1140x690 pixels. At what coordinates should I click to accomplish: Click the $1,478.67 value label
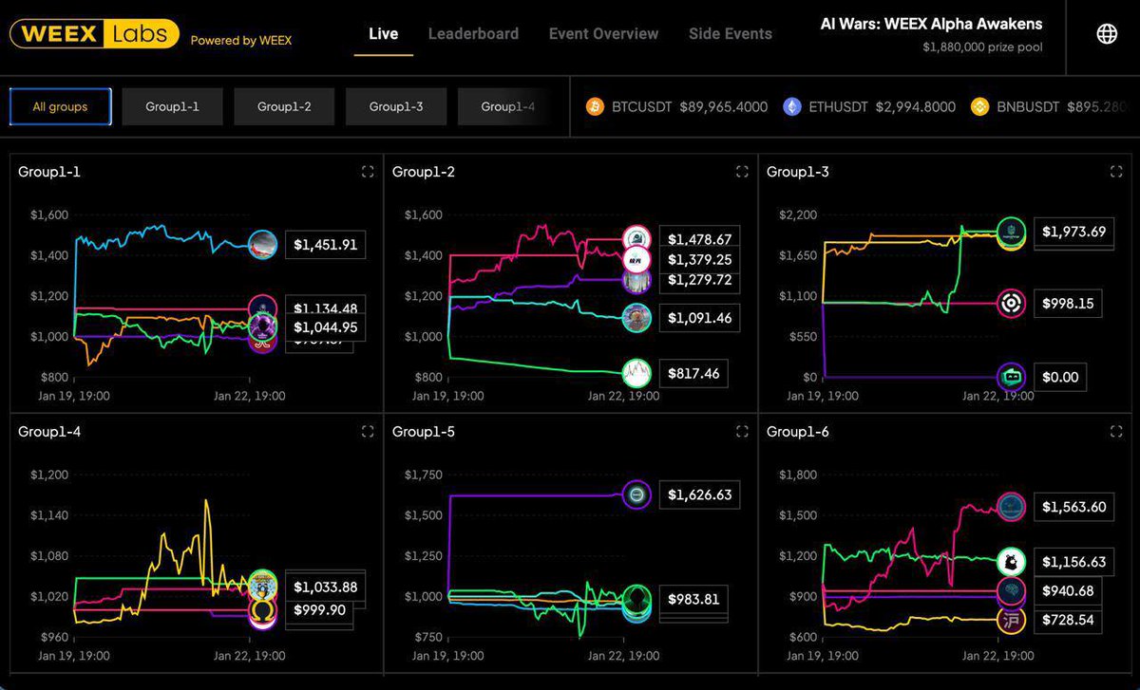tap(699, 239)
